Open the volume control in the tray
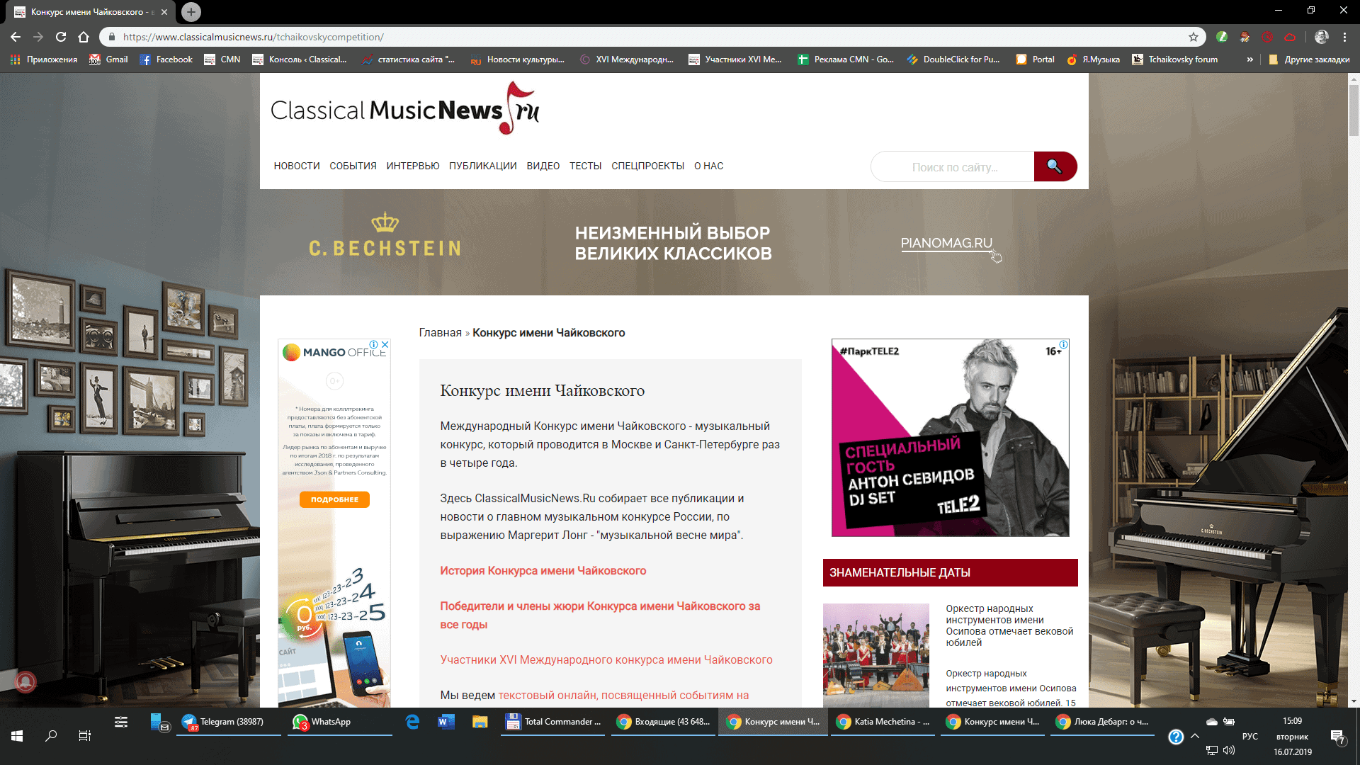 pyautogui.click(x=1228, y=750)
